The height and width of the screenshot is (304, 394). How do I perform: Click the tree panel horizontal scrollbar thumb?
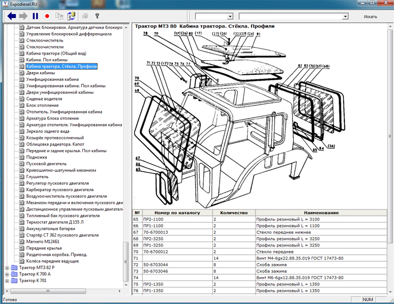click(x=48, y=291)
